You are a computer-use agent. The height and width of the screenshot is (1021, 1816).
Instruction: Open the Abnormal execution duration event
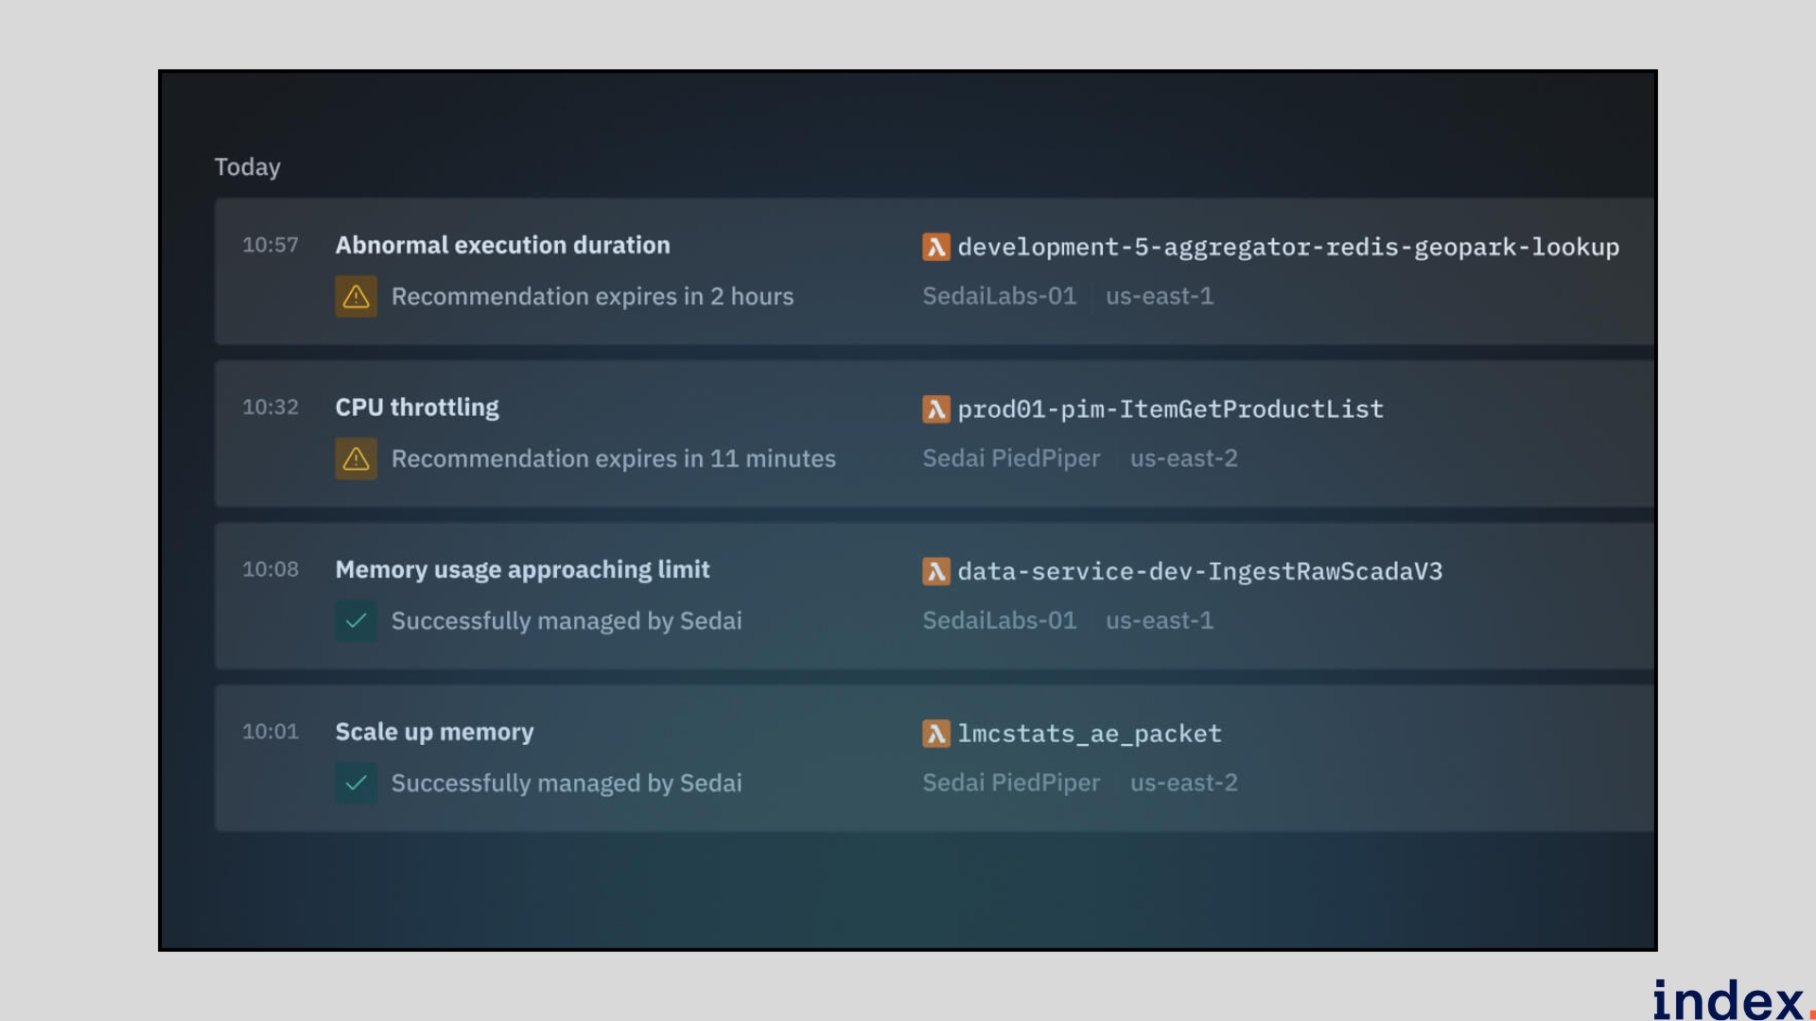(x=502, y=245)
